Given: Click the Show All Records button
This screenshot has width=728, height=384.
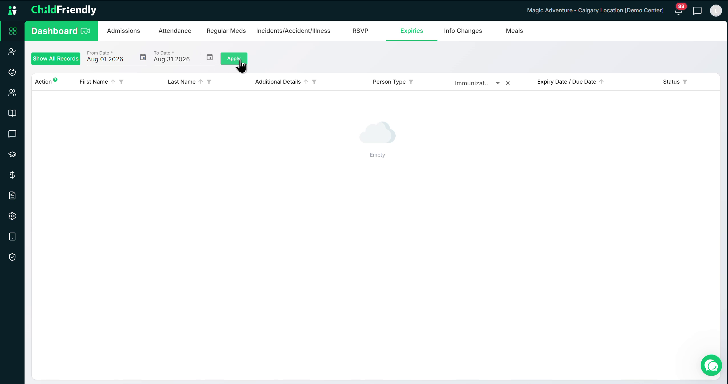Looking at the screenshot, I should [x=56, y=59].
